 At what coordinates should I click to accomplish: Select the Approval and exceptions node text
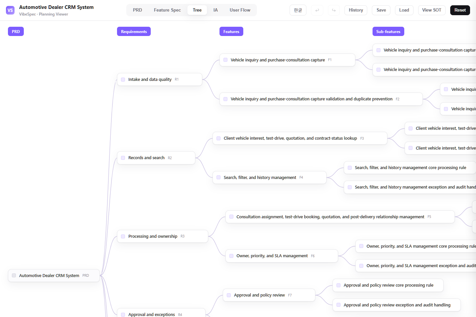[x=151, y=315]
